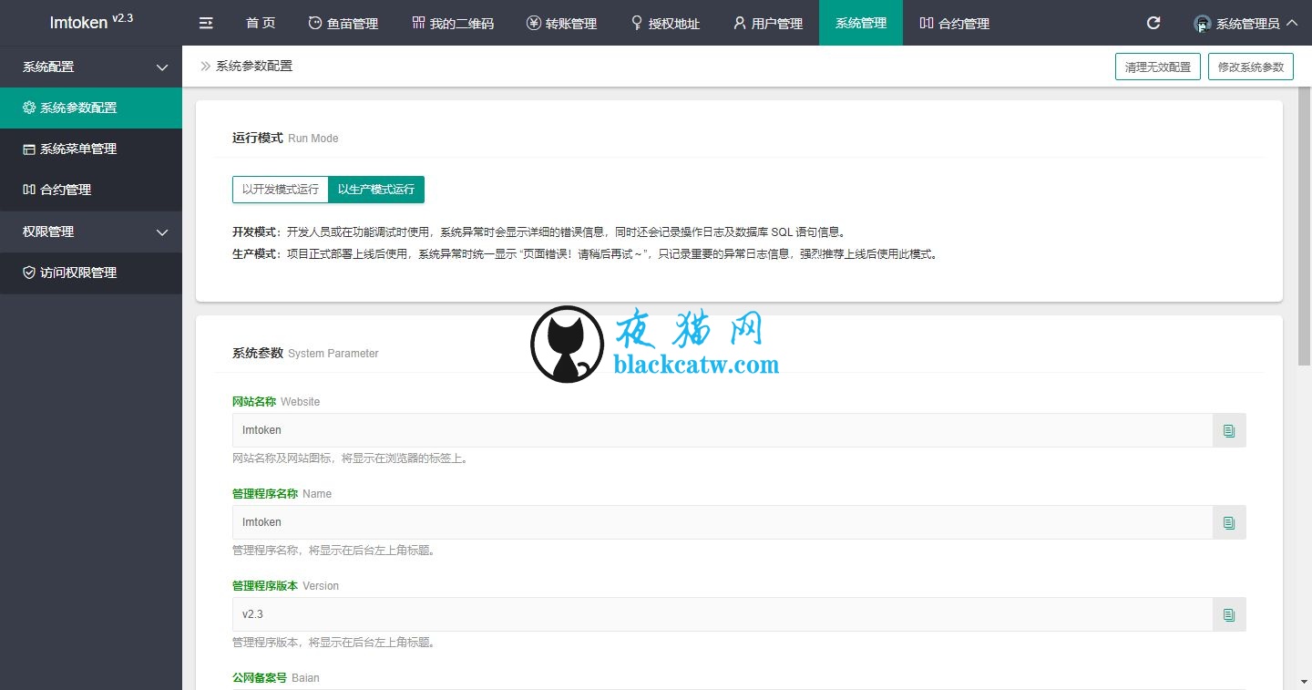Click the 管理程序版本 input field
This screenshot has width=1312, height=690.
pyautogui.click(x=723, y=614)
